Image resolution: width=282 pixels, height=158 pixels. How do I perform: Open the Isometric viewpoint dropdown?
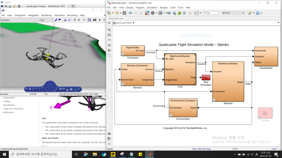(20, 20)
